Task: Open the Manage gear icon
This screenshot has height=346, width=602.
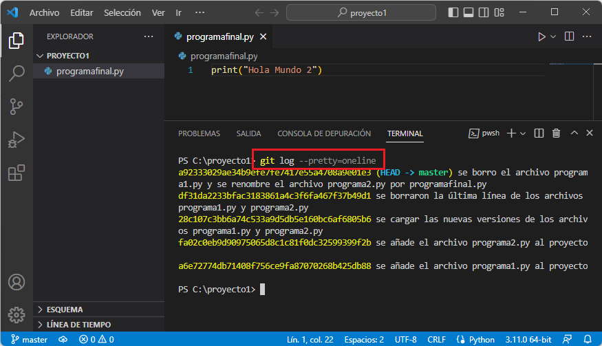Action: pyautogui.click(x=17, y=315)
